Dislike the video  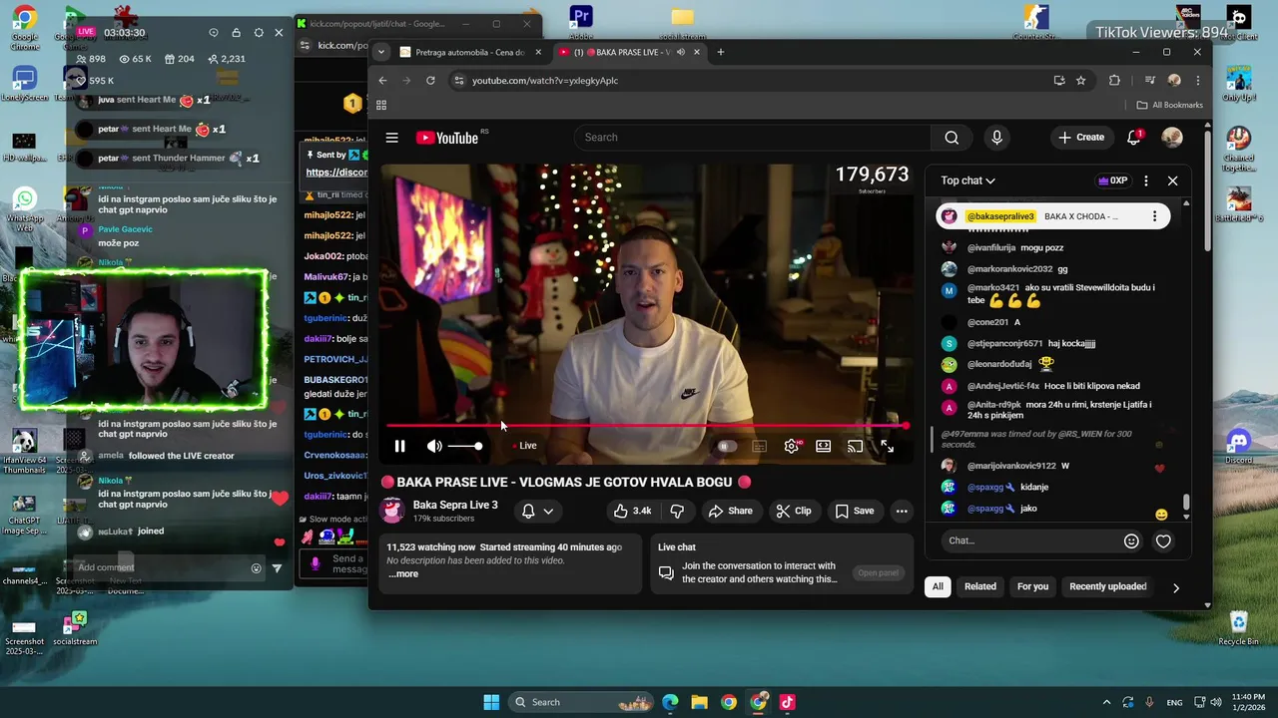(x=677, y=511)
